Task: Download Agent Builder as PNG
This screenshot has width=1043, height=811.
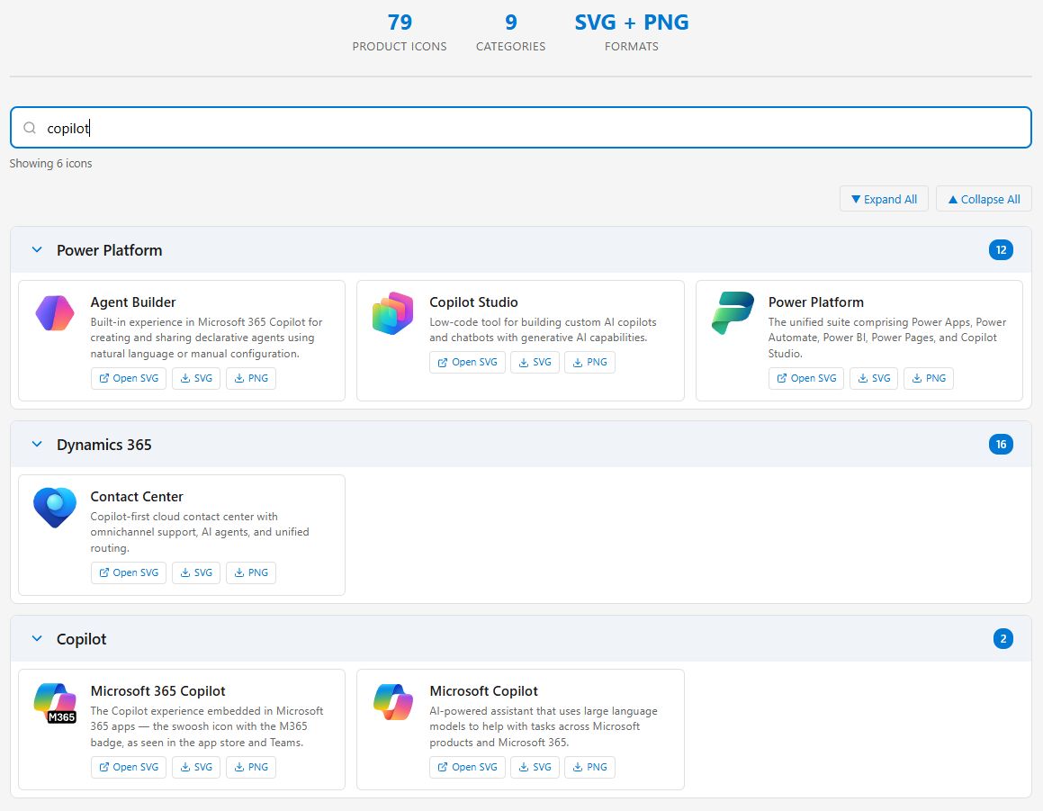Action: 251,379
